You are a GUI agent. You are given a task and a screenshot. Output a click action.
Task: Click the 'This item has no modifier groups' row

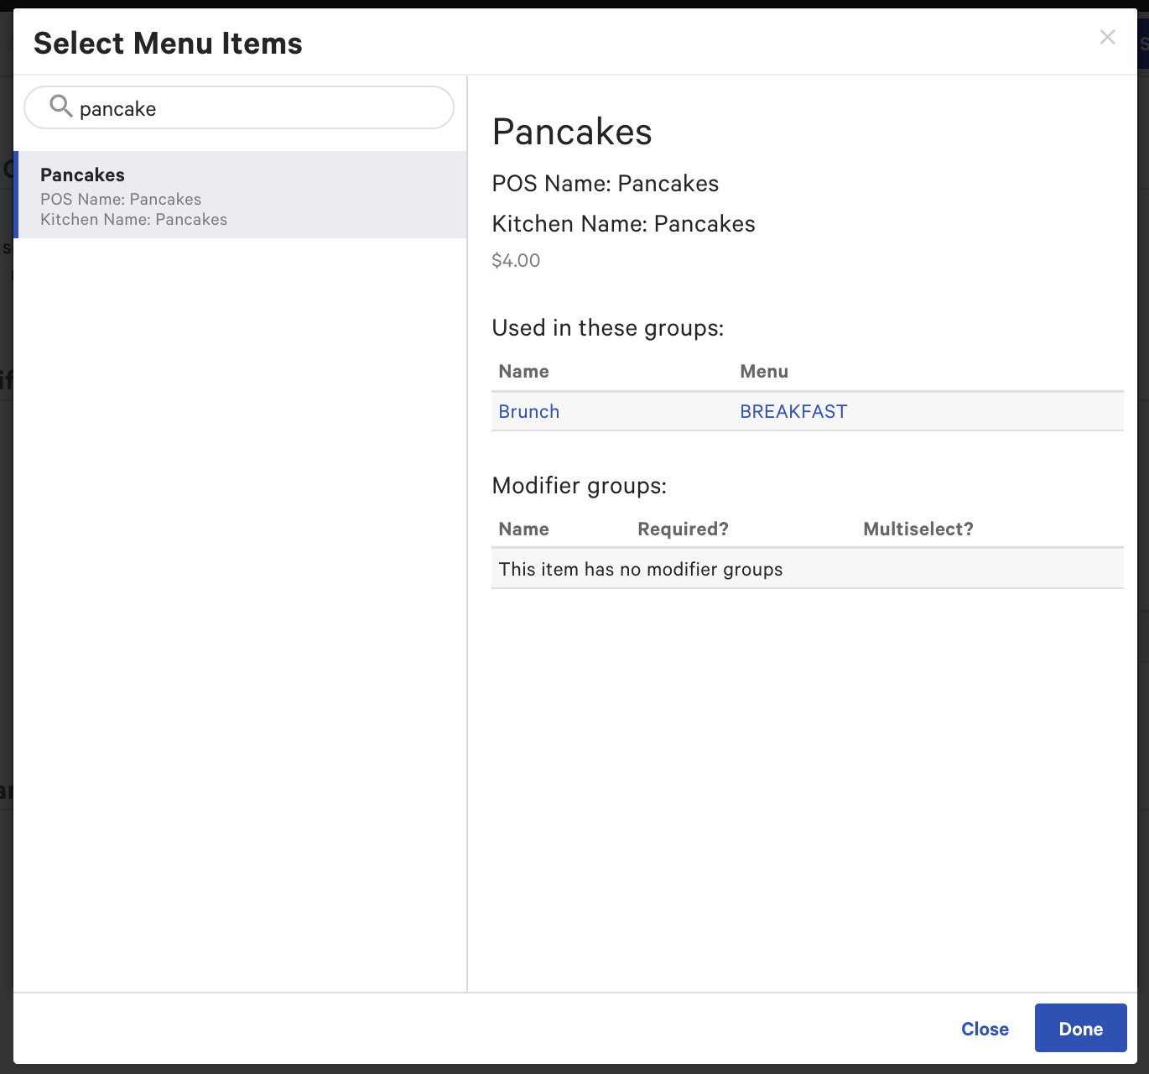click(x=641, y=570)
